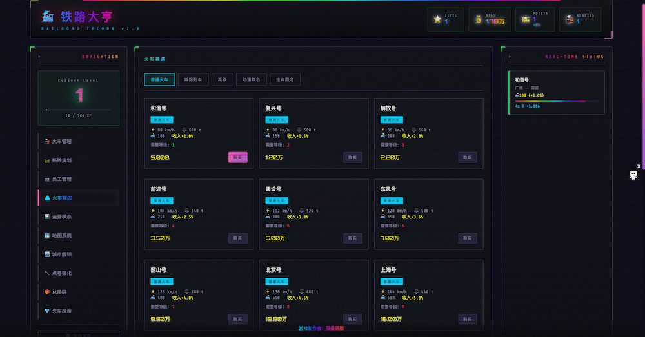Switch to the 高铁 tab

[222, 80]
